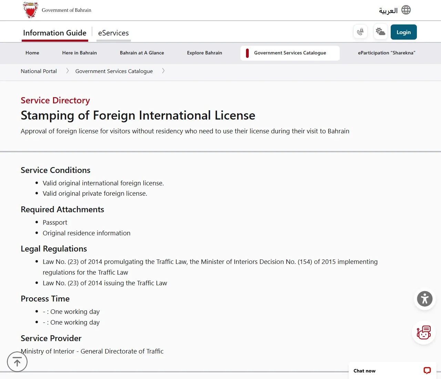This screenshot has height=379, width=441.
Task: Click the Process Time heading
Action: pyautogui.click(x=45, y=299)
